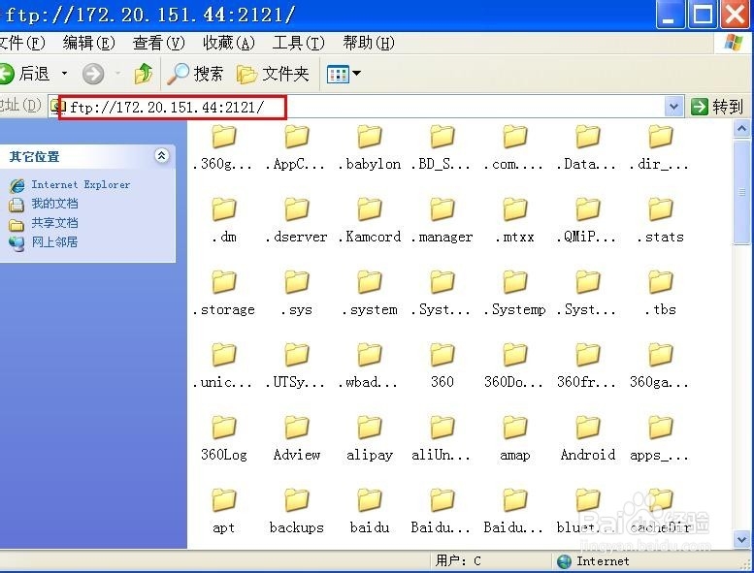Collapse the Other Places (其它位置) panel

click(161, 156)
